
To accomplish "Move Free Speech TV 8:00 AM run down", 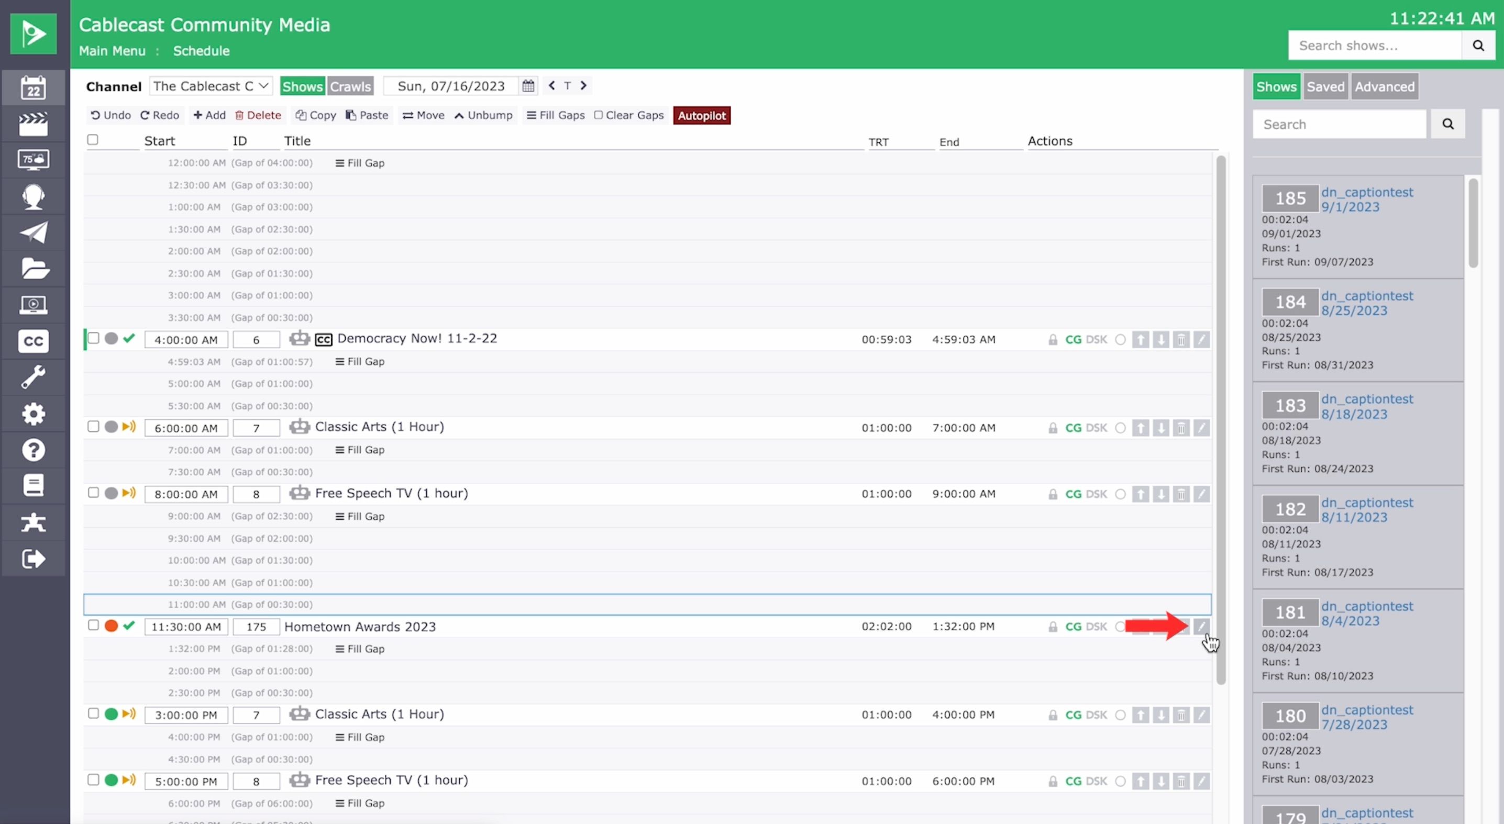I will tap(1160, 494).
